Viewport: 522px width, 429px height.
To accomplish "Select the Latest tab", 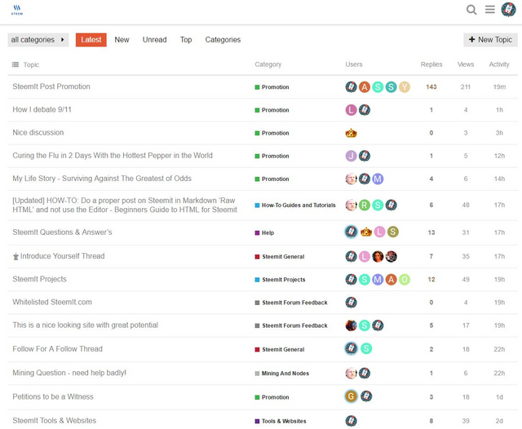I will [x=91, y=40].
